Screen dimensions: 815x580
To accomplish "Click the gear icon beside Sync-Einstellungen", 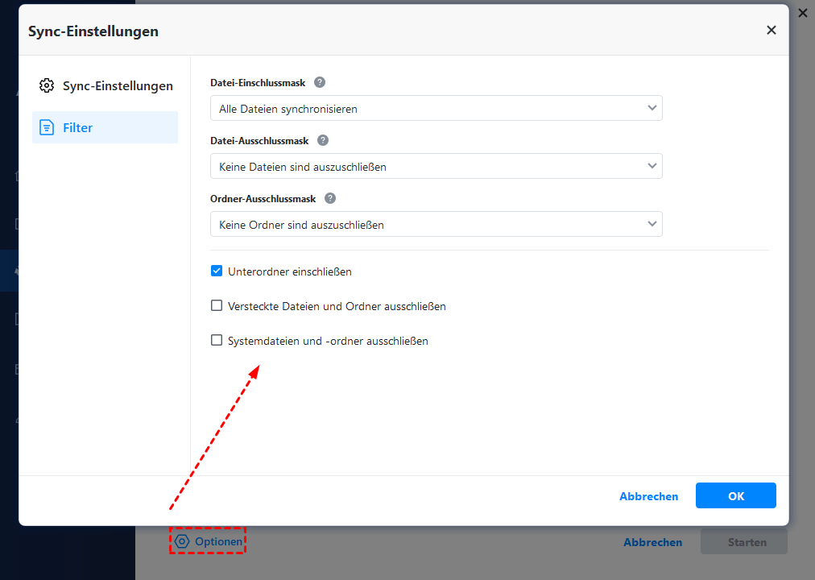I will tap(47, 85).
